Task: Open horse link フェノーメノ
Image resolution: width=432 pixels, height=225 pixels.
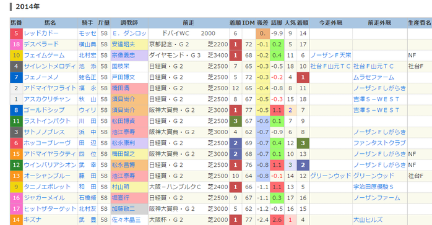Action: coord(41,77)
